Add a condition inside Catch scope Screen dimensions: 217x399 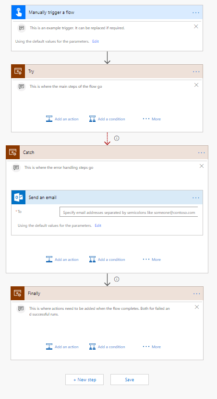pos(107,259)
